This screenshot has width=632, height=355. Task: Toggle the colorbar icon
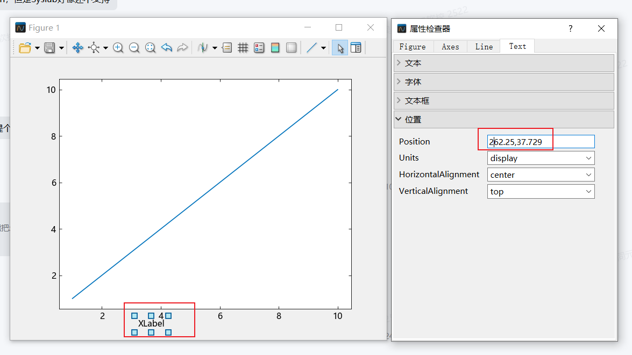pos(275,48)
